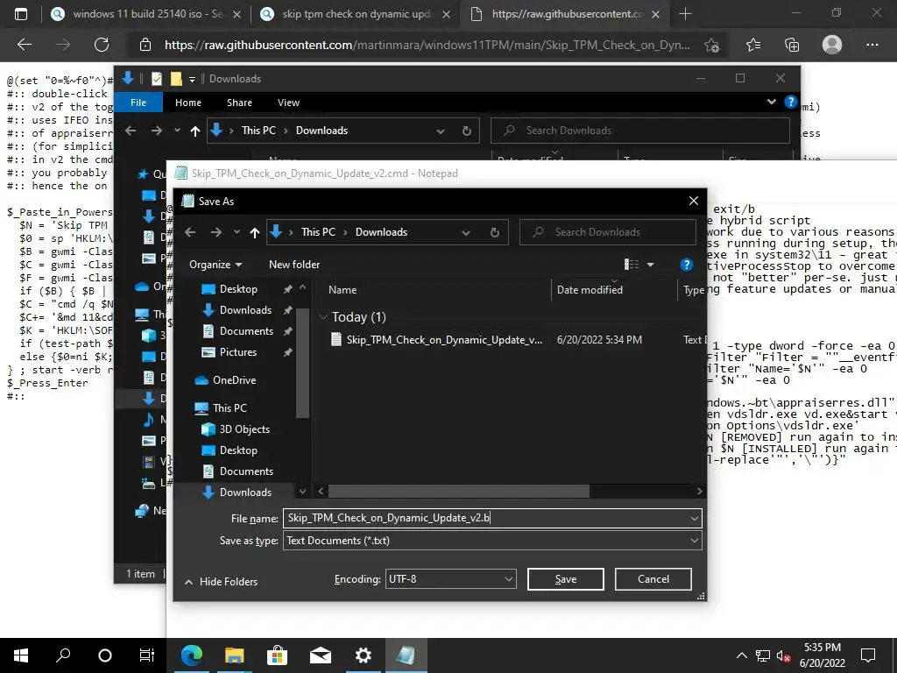Screen dimensions: 897x673
Task: Open taskbar Search
Action: tap(63, 655)
